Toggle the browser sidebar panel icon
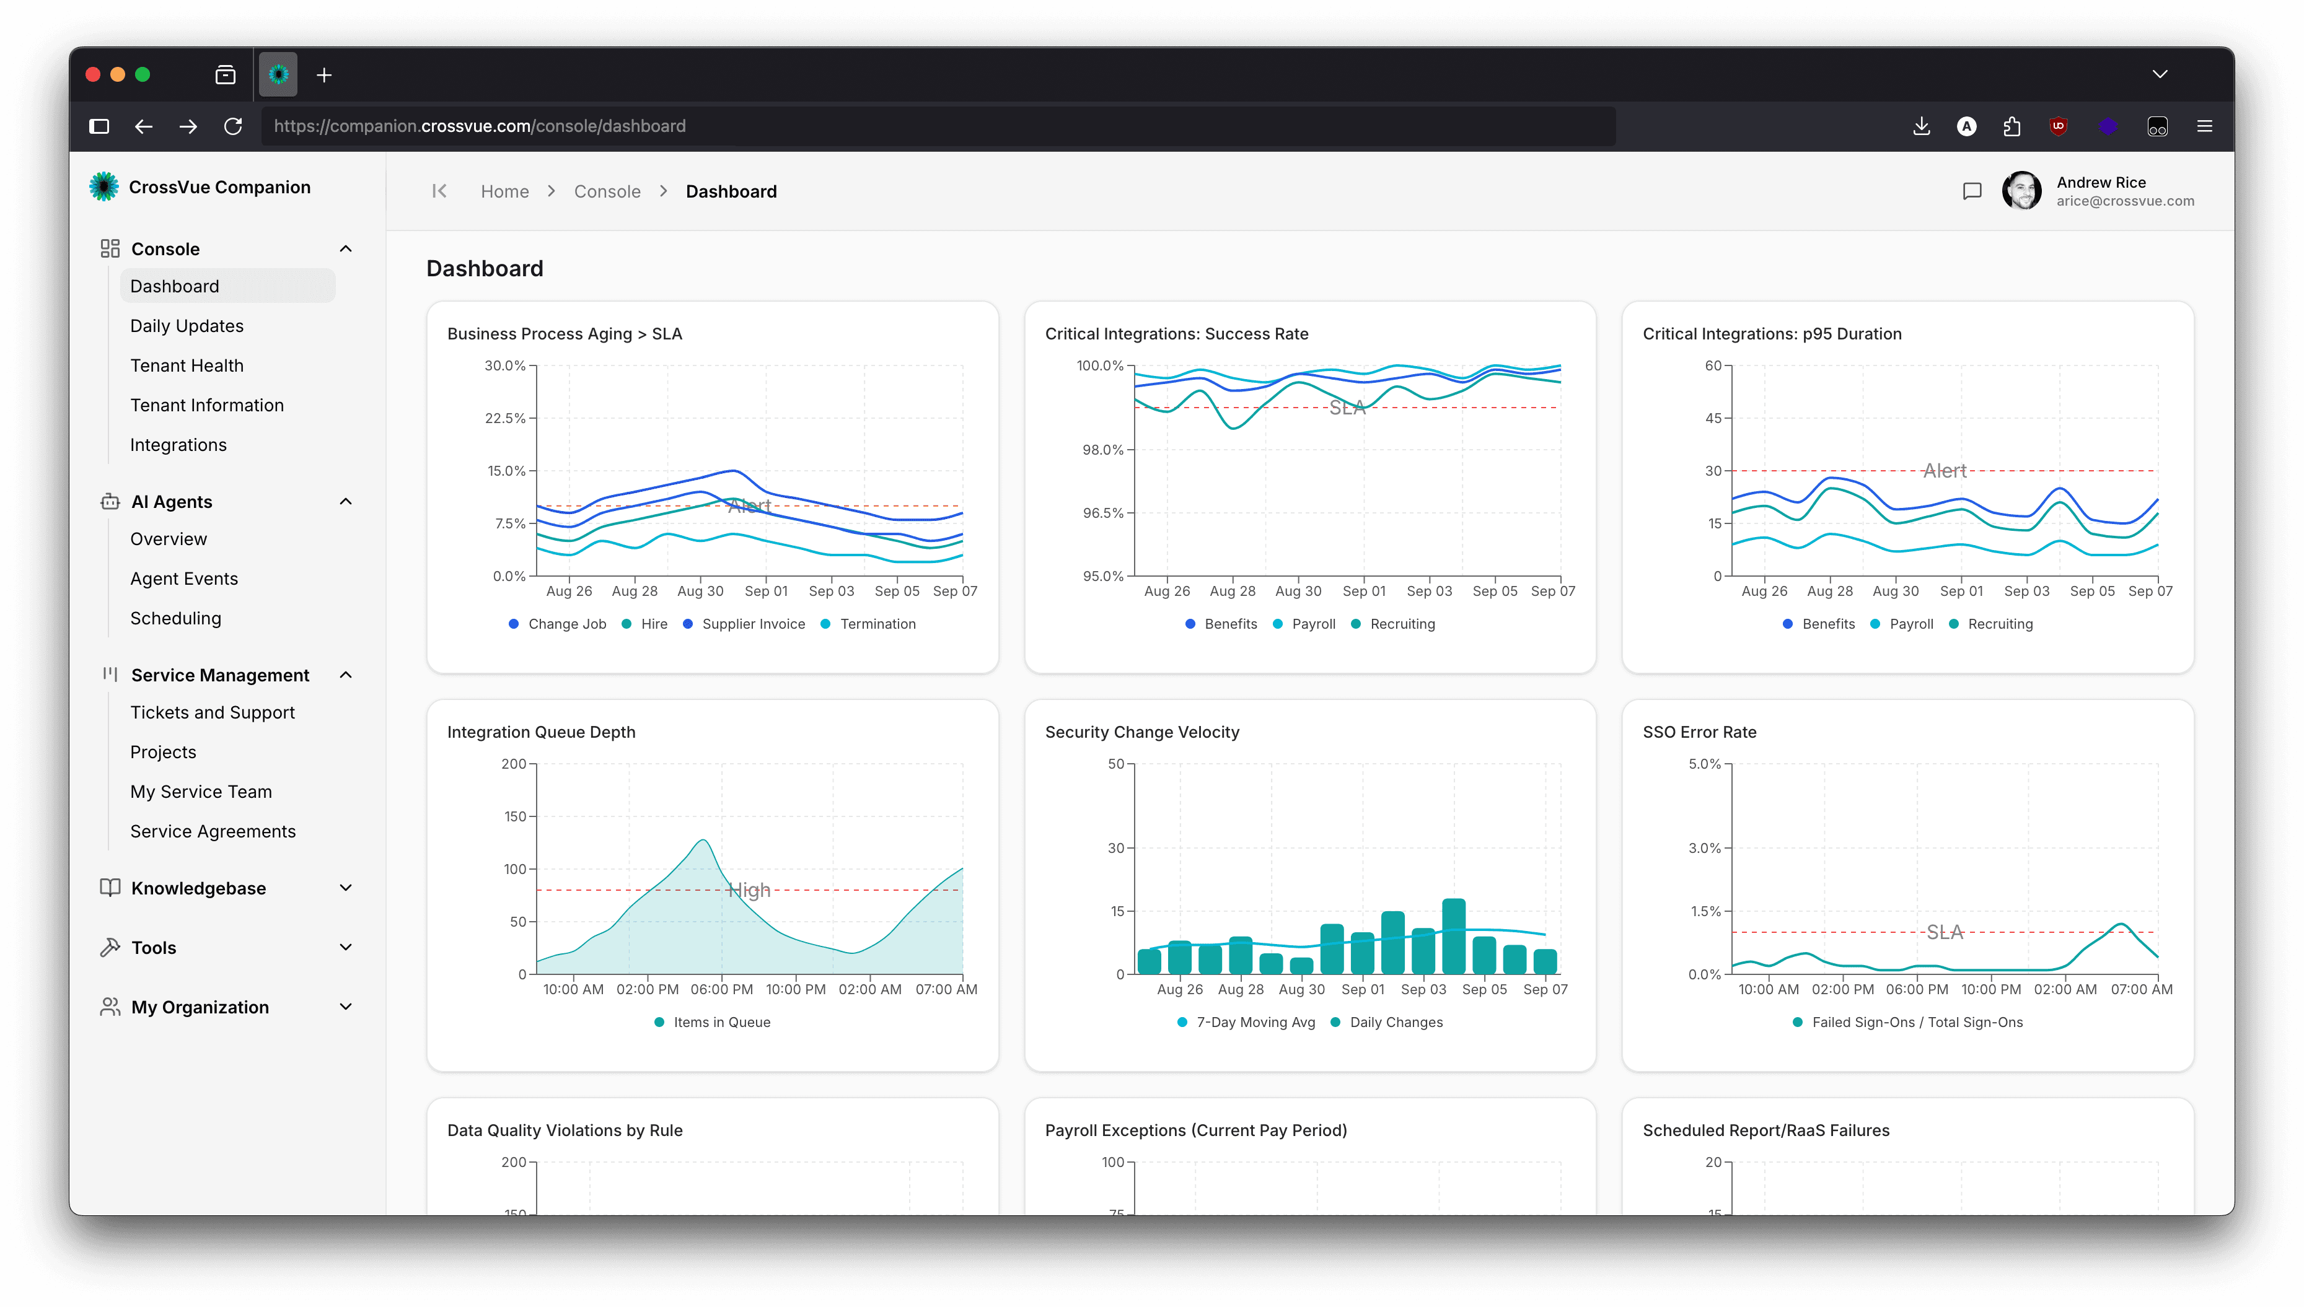Viewport: 2304px width, 1307px height. point(100,126)
